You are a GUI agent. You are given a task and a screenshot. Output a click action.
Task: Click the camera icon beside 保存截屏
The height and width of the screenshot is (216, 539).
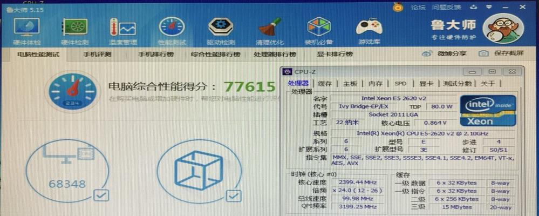click(483, 53)
